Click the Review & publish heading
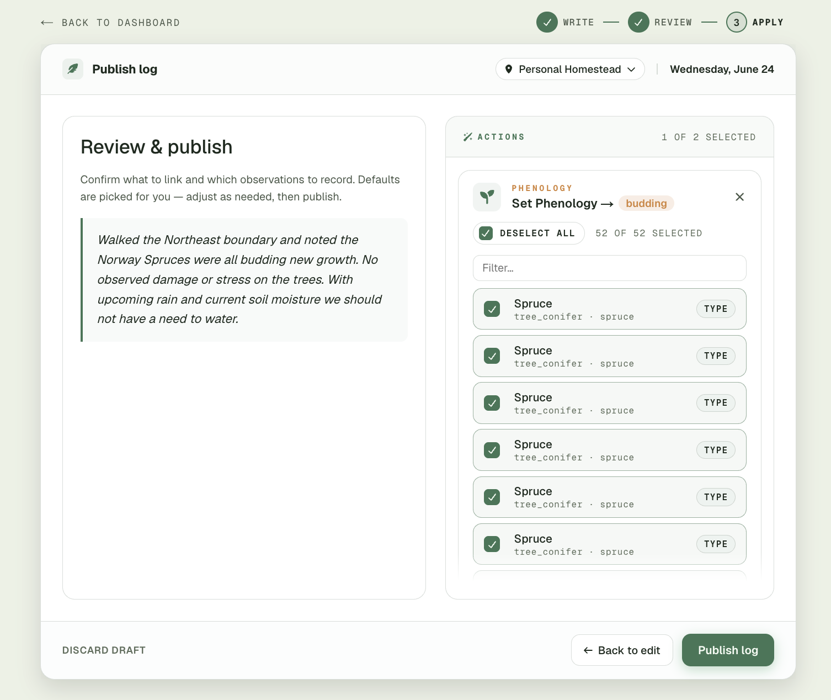The image size is (831, 700). [x=157, y=147]
